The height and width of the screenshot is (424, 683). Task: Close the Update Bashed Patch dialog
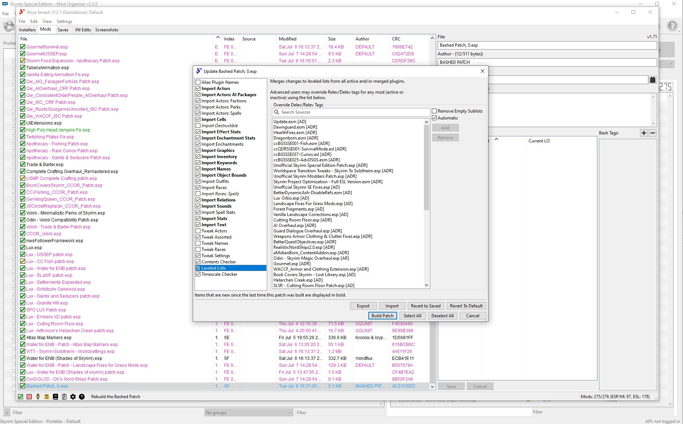click(x=483, y=71)
